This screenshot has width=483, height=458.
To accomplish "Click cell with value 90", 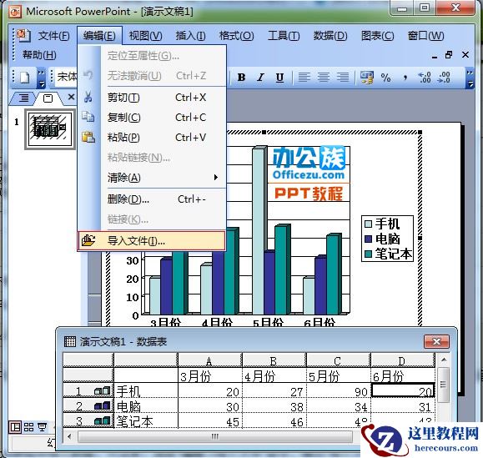I will pos(338,391).
